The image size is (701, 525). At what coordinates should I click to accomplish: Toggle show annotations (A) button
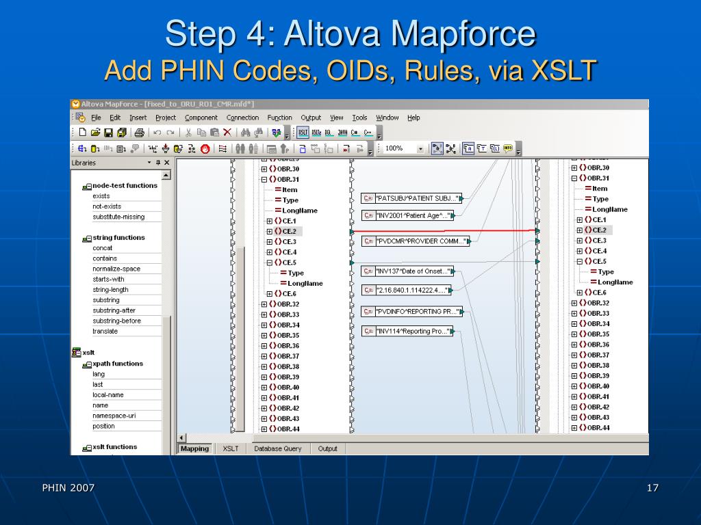tap(468, 148)
